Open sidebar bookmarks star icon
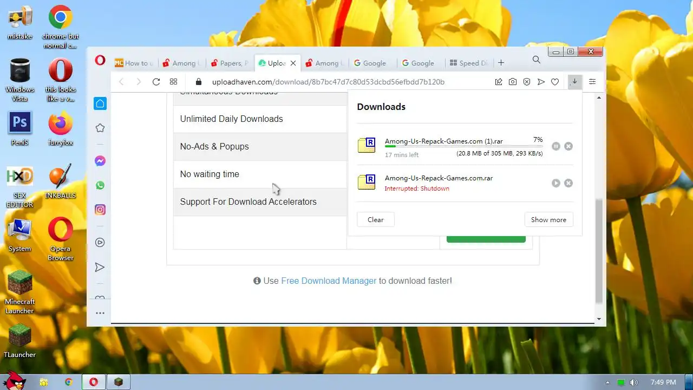 (x=100, y=128)
